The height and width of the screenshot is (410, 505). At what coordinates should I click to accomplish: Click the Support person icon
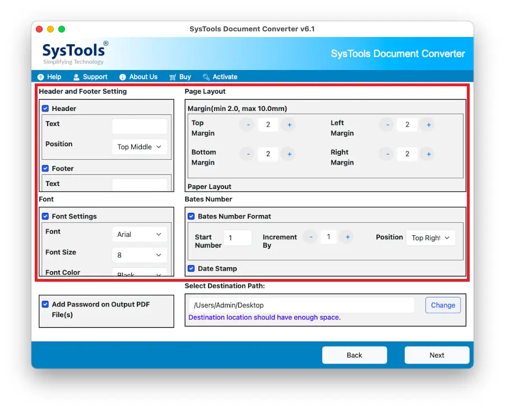(x=76, y=77)
